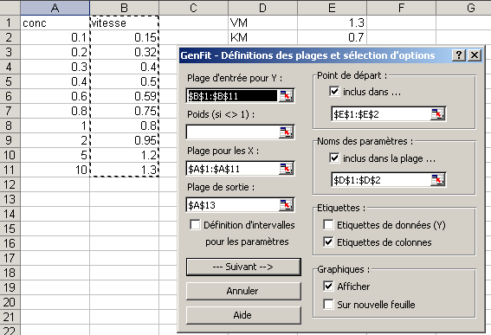The height and width of the screenshot is (335, 491).
Task: Select column F header
Action: (x=401, y=8)
